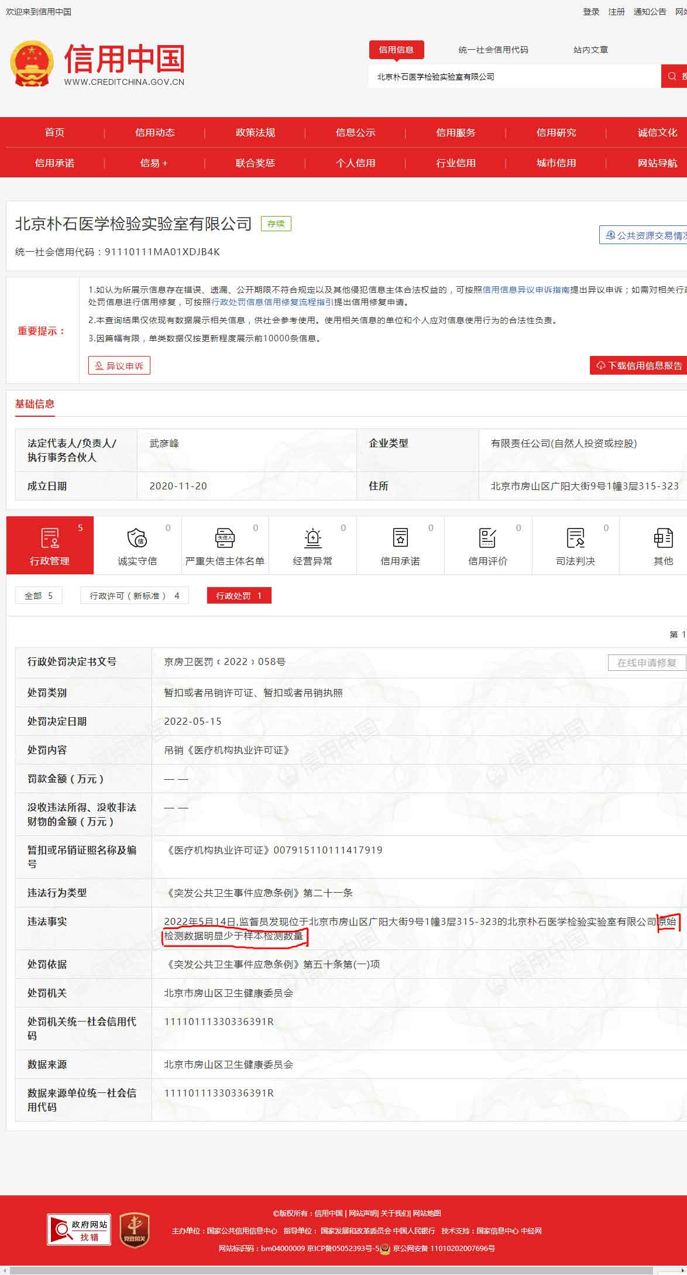Select the 统一社会信用代码 search tab
The image size is (687, 1275).
pos(493,50)
